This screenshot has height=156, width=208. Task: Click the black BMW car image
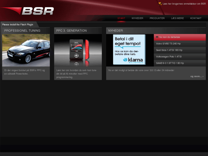(26, 50)
